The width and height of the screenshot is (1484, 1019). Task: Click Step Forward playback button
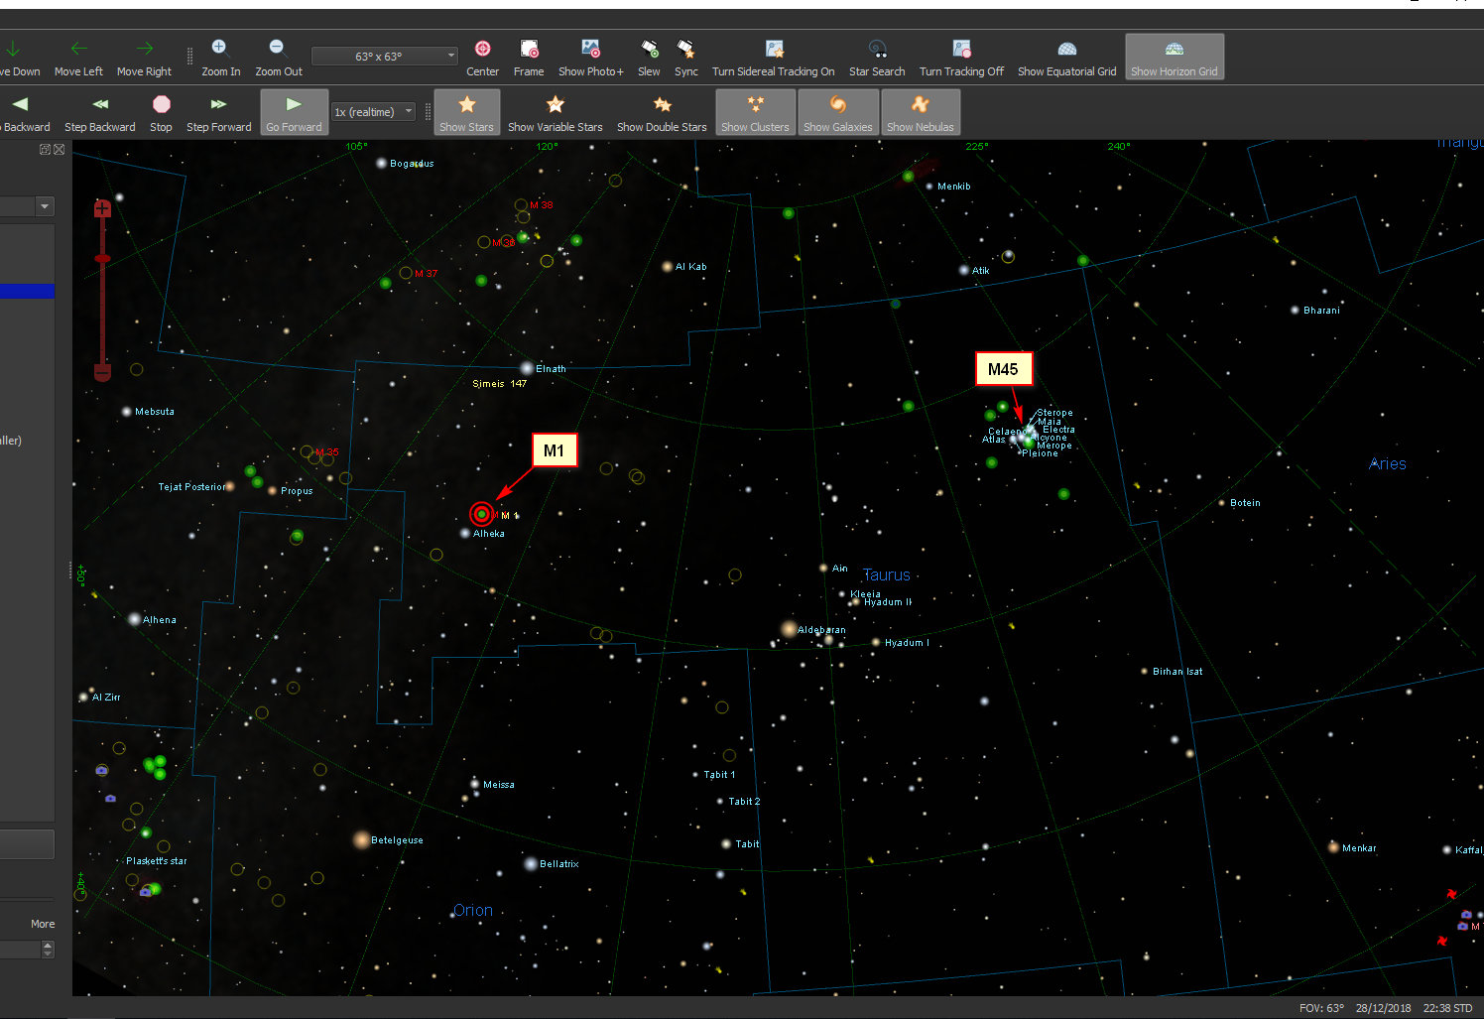(218, 112)
